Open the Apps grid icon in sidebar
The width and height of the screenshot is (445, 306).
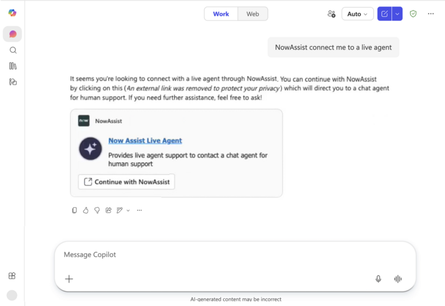pos(12,276)
